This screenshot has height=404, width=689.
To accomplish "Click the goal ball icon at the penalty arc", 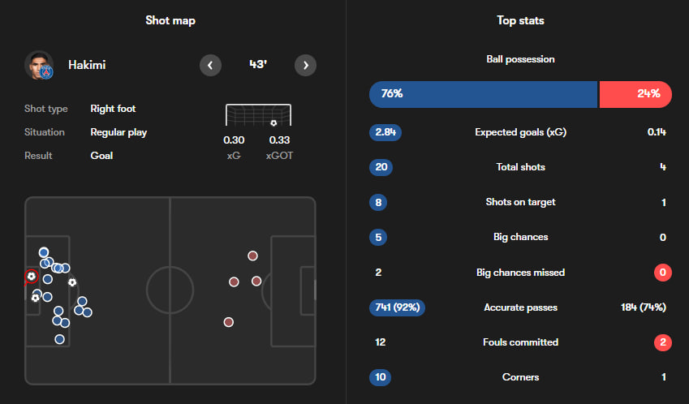I will point(72,282).
